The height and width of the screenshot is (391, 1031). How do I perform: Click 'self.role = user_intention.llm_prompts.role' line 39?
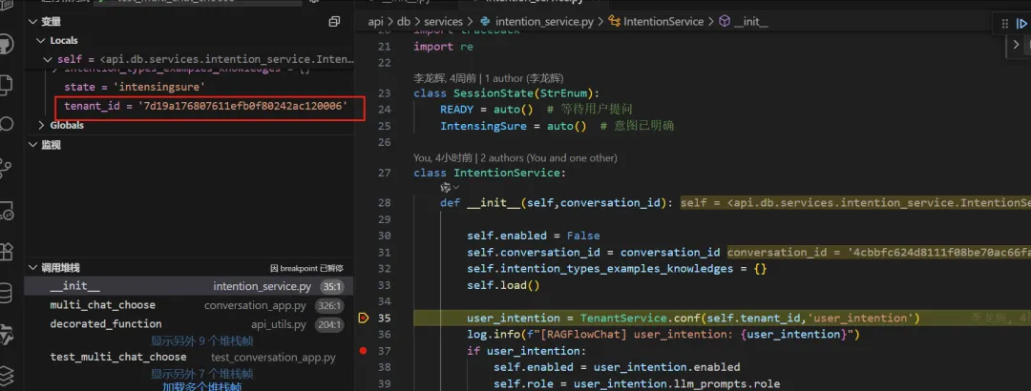637,383
